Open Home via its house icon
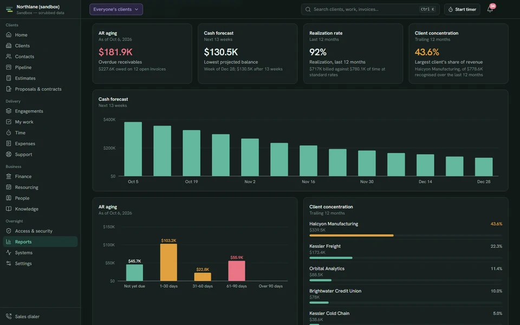Screen dimensions: 520x325 click(9, 35)
